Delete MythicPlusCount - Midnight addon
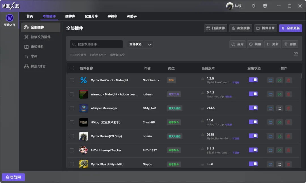The width and height of the screenshot is (306, 183). 288,80
